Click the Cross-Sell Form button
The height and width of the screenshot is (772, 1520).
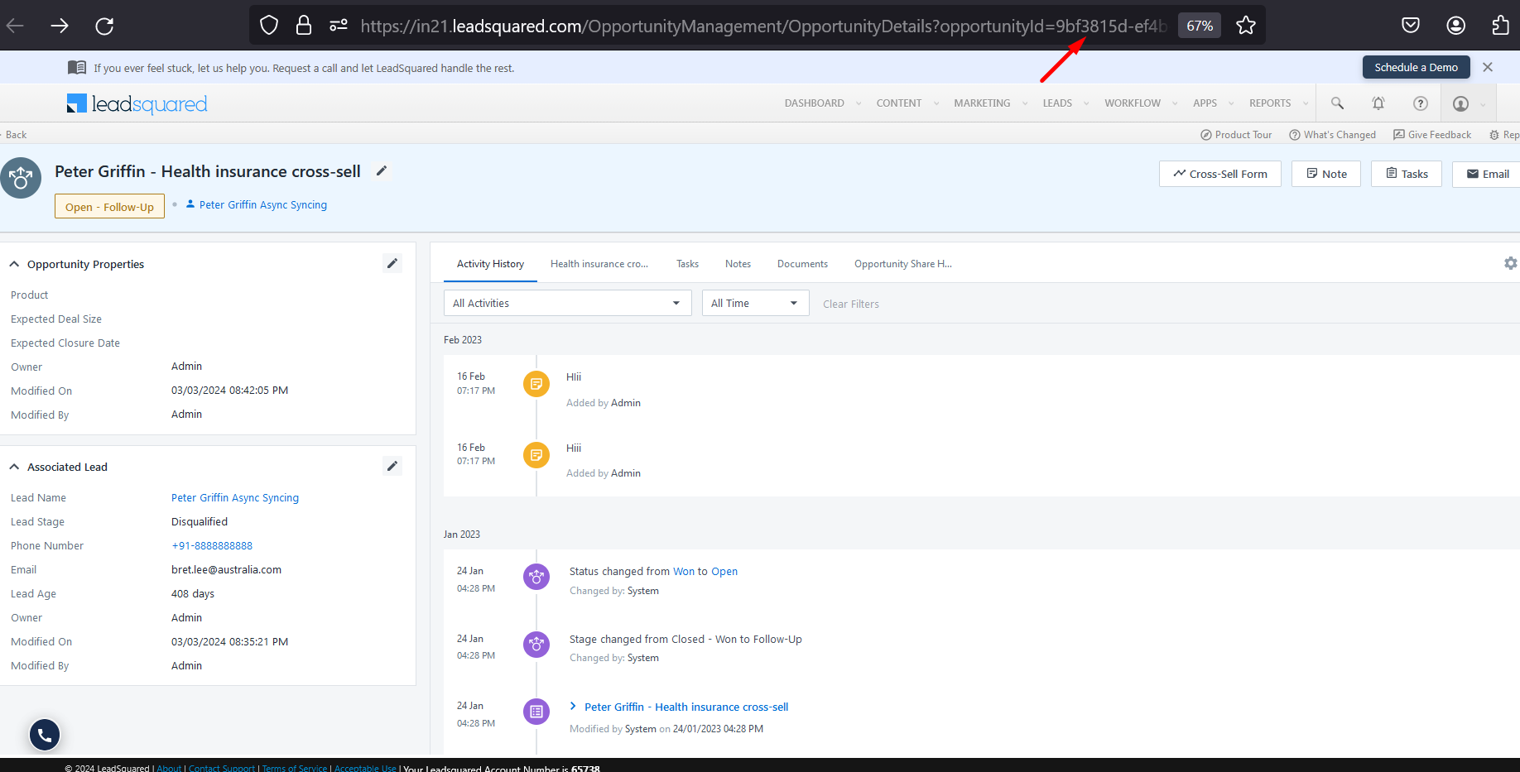(x=1219, y=174)
